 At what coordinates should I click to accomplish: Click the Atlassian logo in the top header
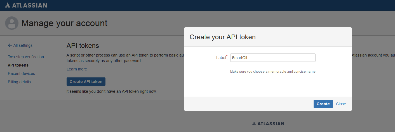[26, 5]
